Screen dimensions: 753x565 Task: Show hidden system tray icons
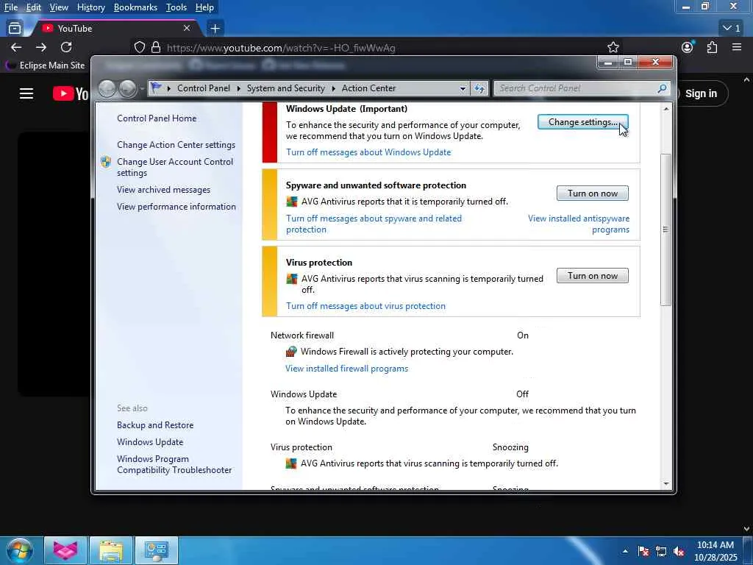click(625, 551)
